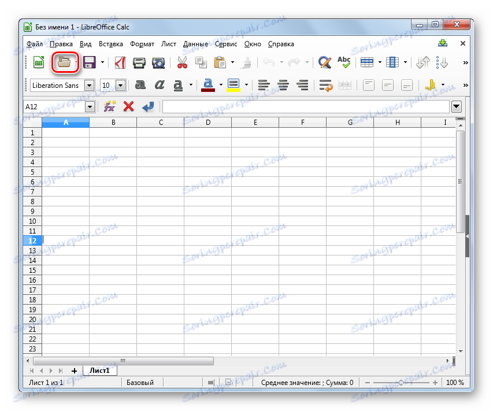Align text left
This screenshot has width=493, height=411.
click(264, 85)
